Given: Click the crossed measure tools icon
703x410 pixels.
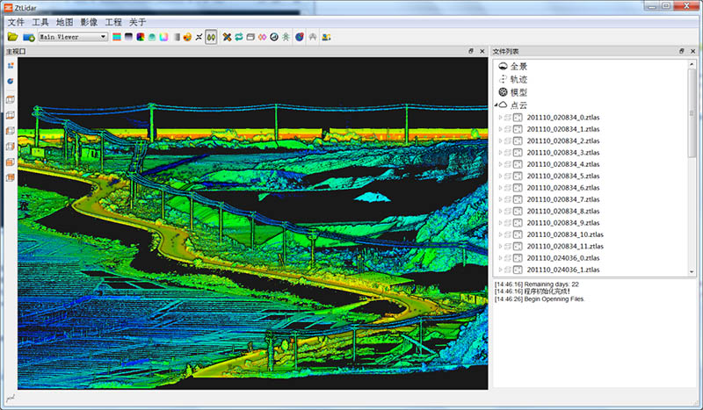Looking at the screenshot, I should click(227, 37).
